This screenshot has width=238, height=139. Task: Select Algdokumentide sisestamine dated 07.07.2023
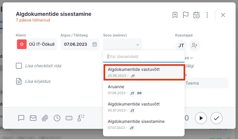click(x=144, y=124)
